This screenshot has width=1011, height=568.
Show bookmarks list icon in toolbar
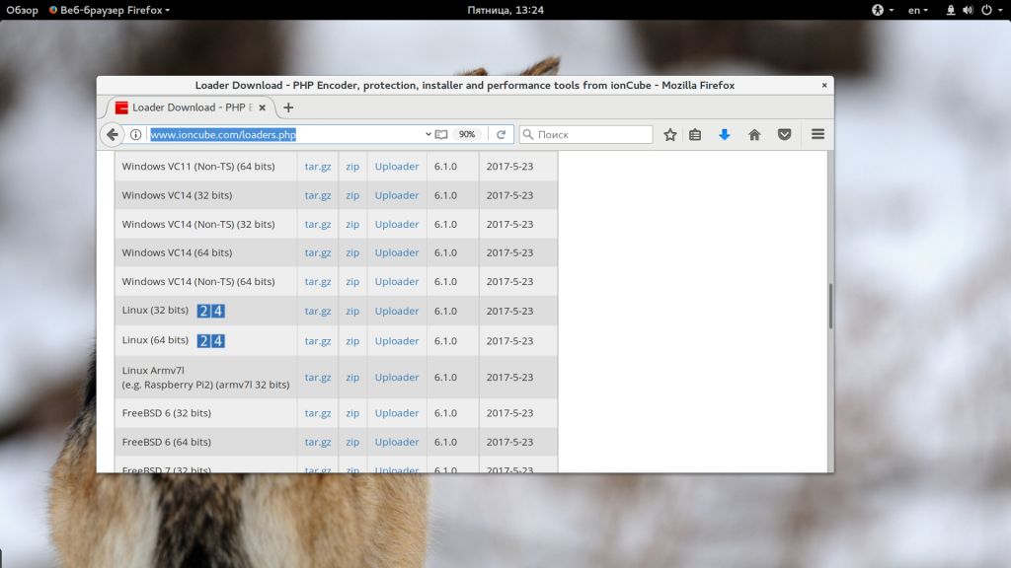[x=695, y=134]
